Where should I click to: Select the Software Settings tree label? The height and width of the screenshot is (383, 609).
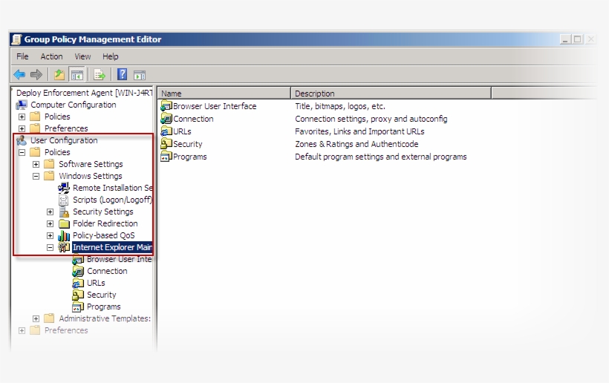point(91,164)
